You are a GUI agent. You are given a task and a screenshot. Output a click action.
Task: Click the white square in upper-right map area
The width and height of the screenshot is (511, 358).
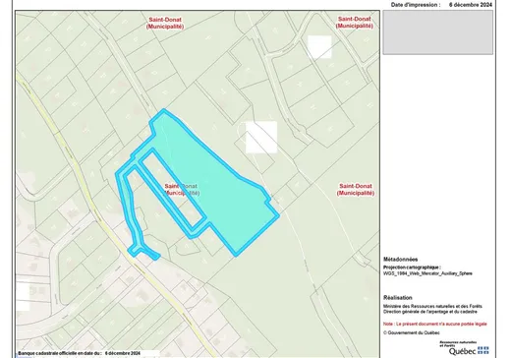[x=319, y=47]
